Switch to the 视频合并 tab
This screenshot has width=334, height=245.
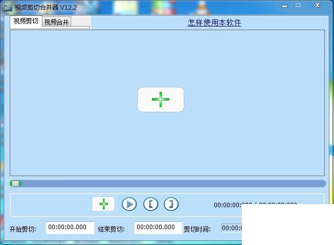(x=56, y=21)
